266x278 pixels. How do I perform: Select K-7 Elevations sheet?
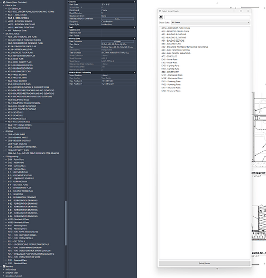coord(16,194)
